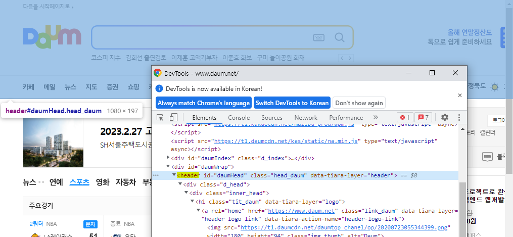Viewport: 513px width, 237px height.
Task: Expand the div id daumIndex node
Action: pos(168,158)
